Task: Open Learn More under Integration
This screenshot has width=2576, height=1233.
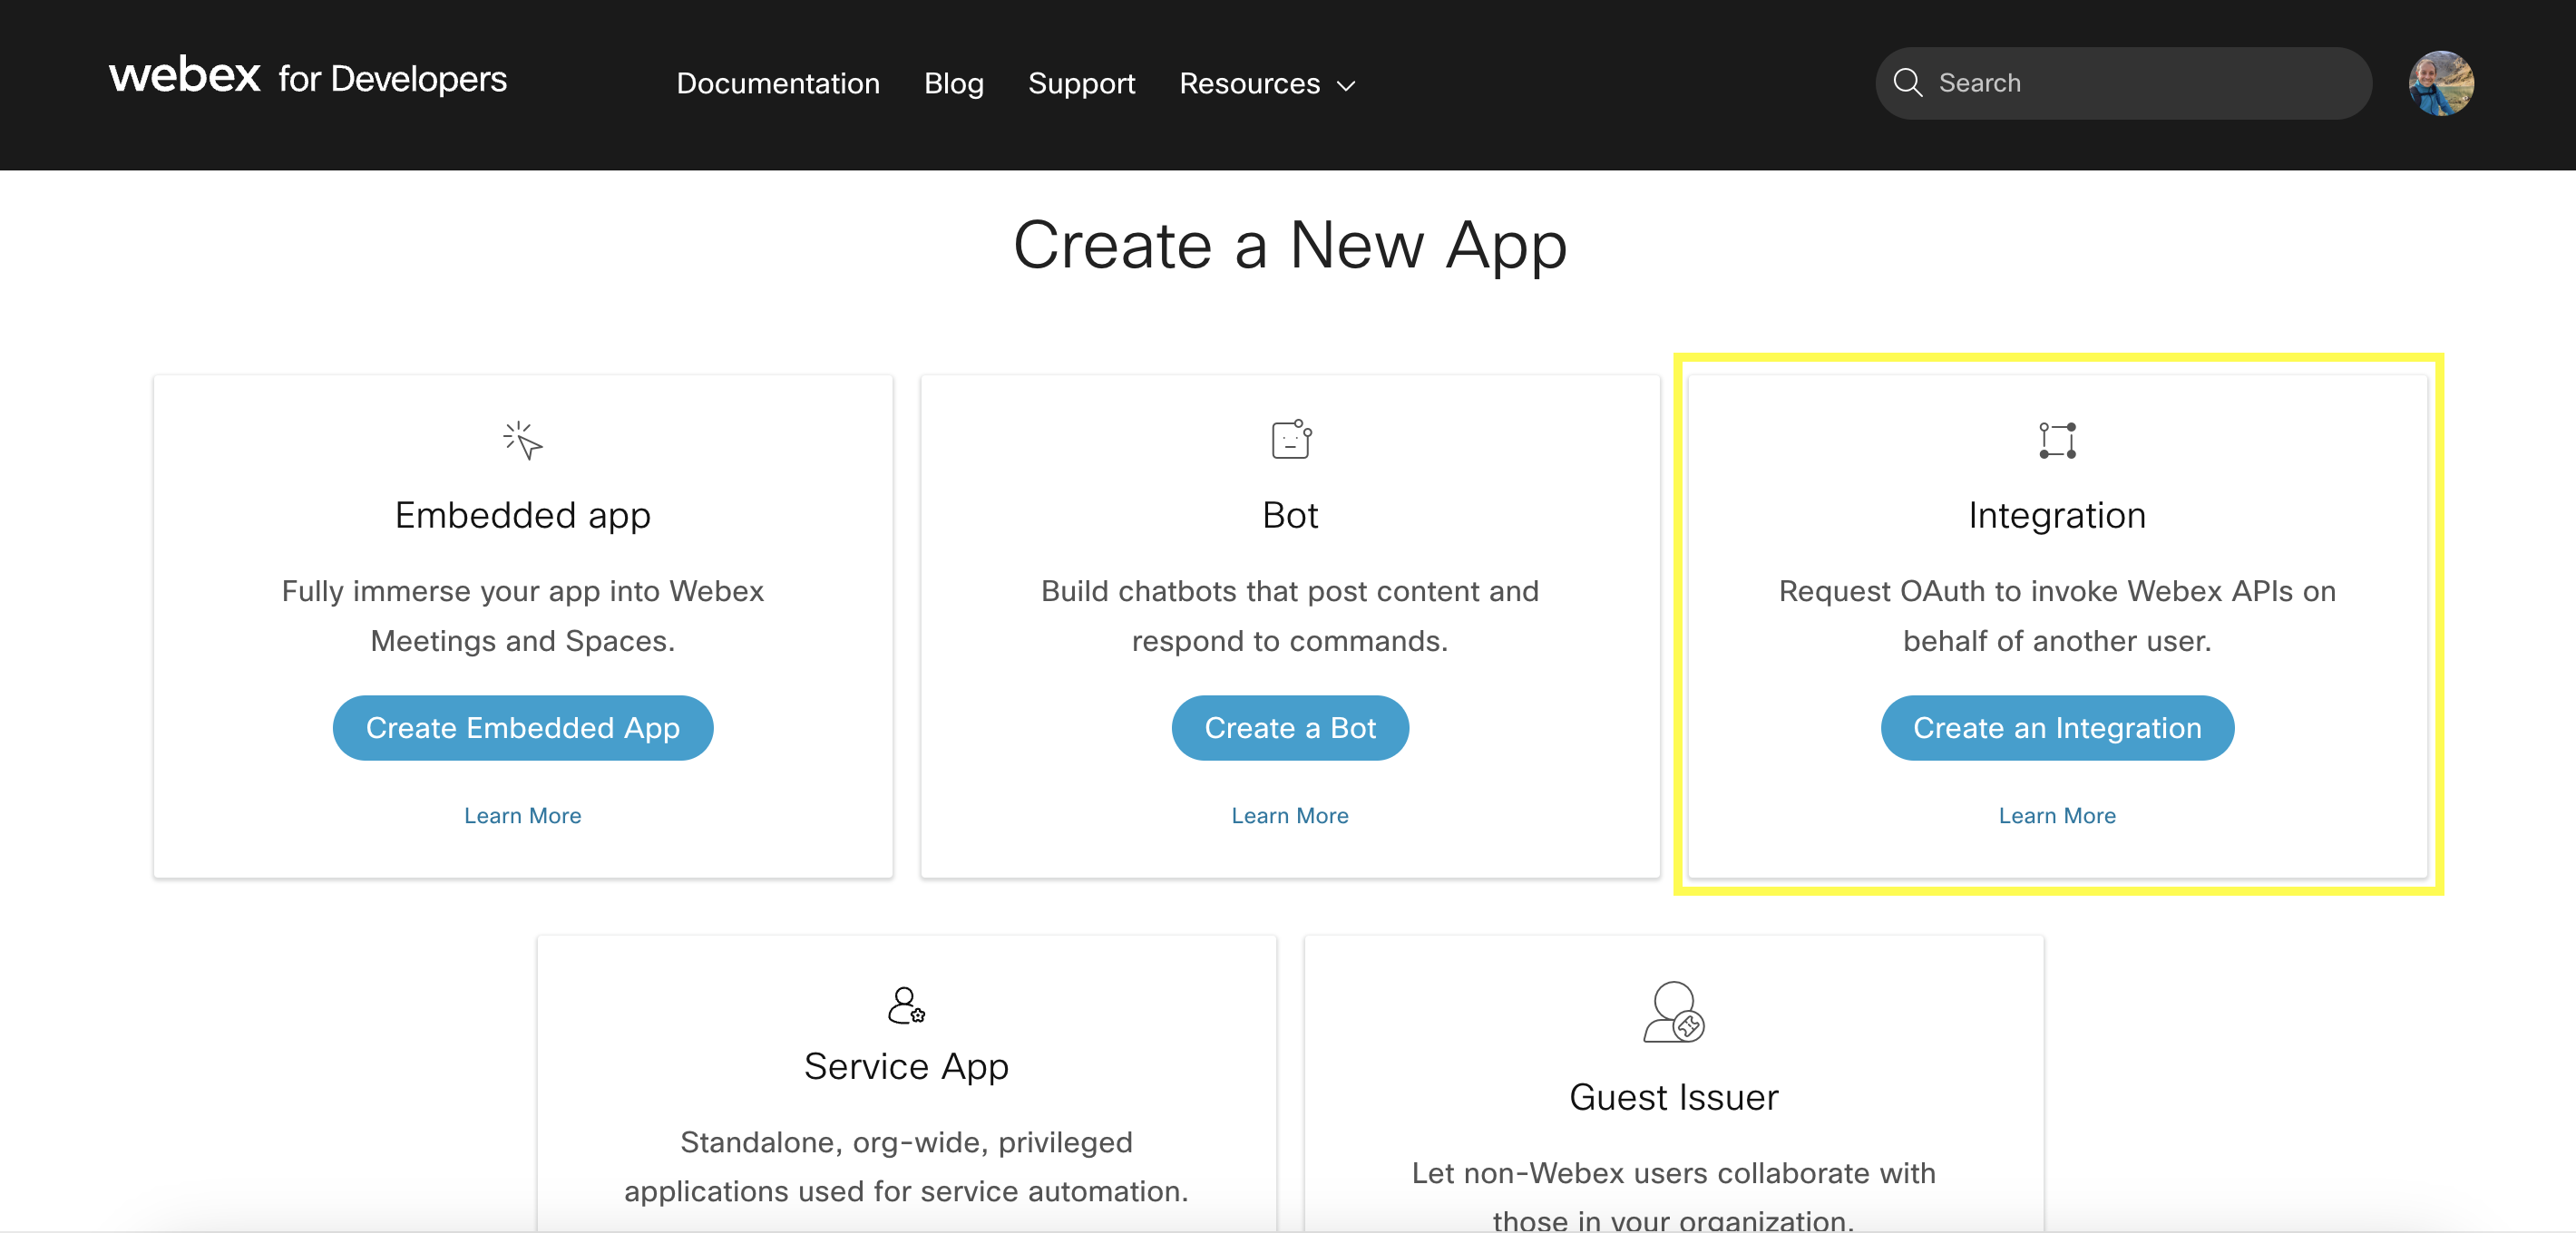Action: (x=2057, y=815)
